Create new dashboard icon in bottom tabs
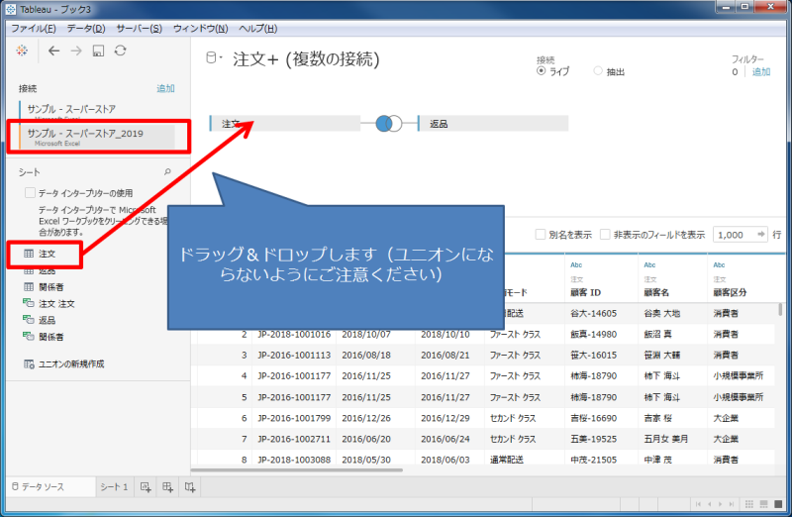This screenshot has height=517, width=792. (167, 487)
